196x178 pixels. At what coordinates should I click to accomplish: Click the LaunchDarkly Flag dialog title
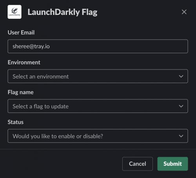coord(62,12)
